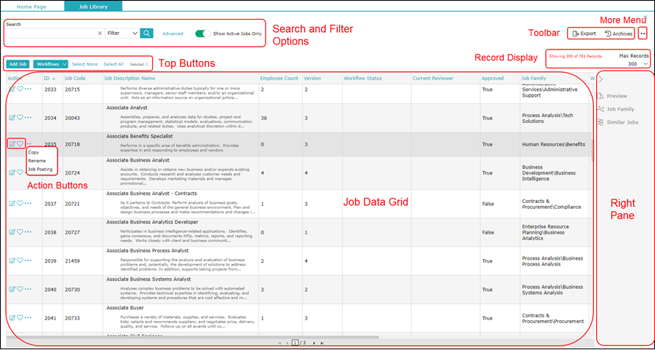Favorite job 2041 Associate Buyer heart toggle

[x=20, y=318]
